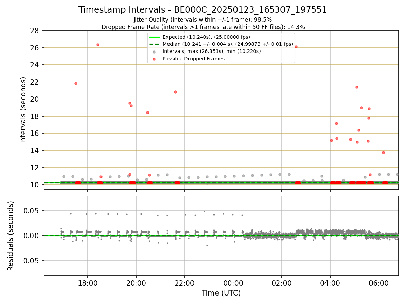Click the red point at 18.4 seconds near 20:30
406x305 pixels.
point(148,113)
